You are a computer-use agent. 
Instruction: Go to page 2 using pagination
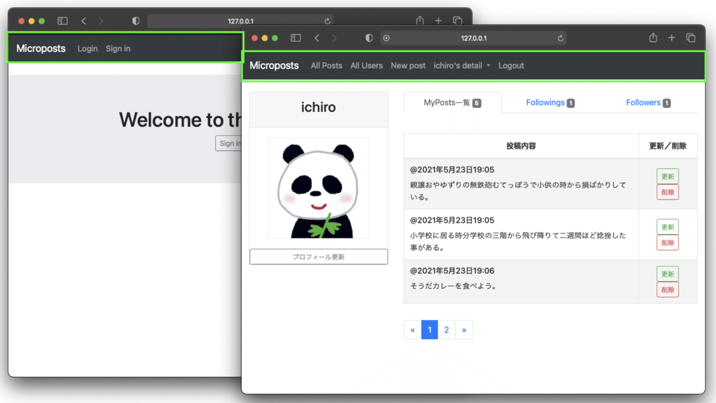click(446, 329)
